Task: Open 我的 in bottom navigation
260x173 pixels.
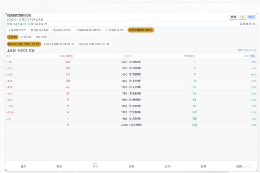Action: point(239,166)
